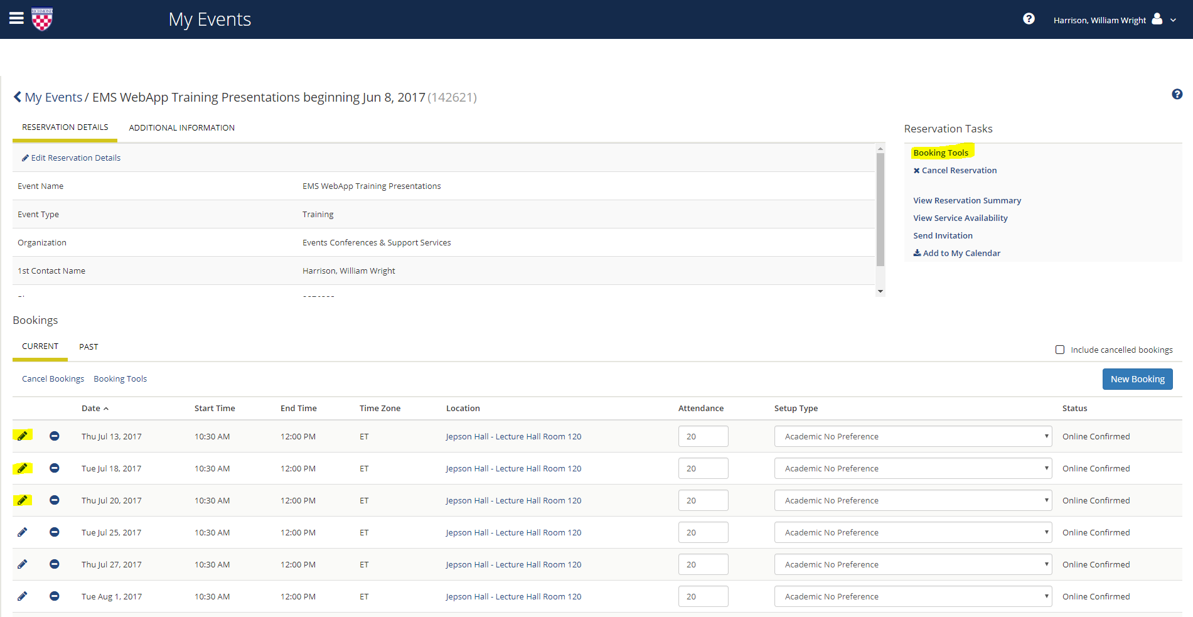This screenshot has width=1193, height=617.
Task: Click the Start Time column header
Action: tap(215, 408)
